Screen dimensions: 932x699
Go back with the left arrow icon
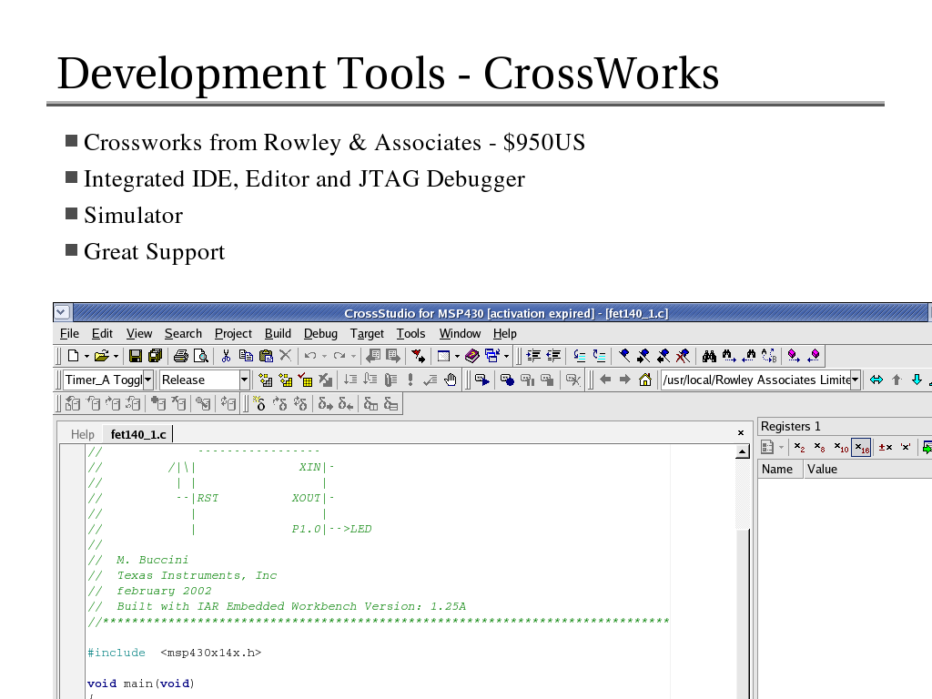pyautogui.click(x=605, y=380)
